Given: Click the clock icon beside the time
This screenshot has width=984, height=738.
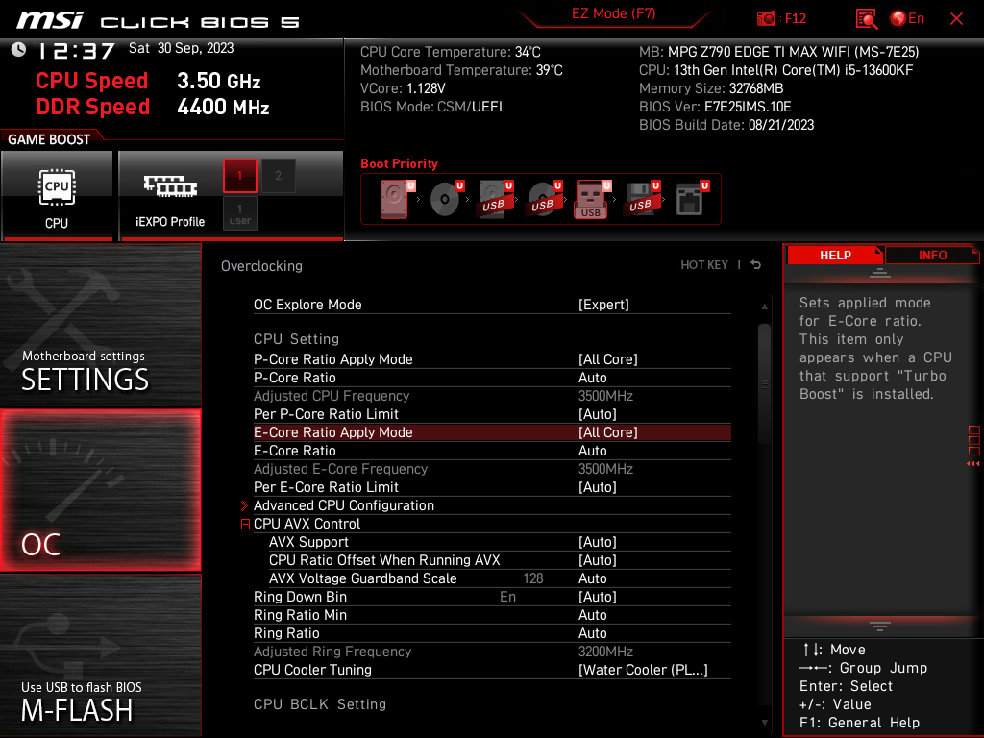Looking at the screenshot, I should tap(18, 50).
